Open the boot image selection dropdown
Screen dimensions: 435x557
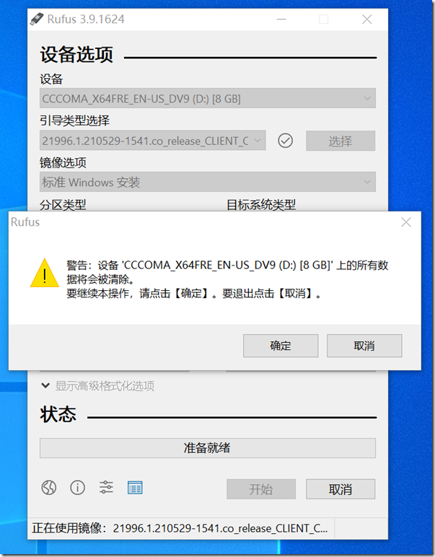click(153, 141)
